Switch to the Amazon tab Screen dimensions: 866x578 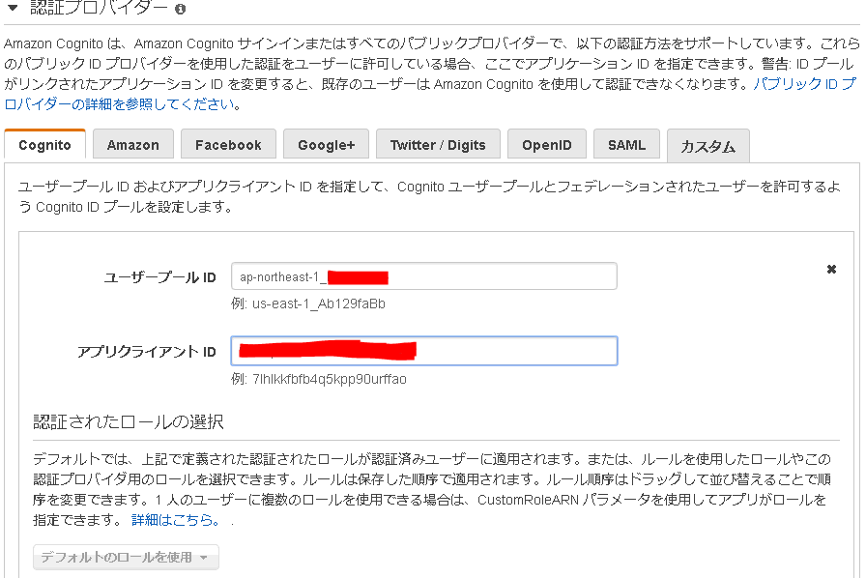pyautogui.click(x=133, y=145)
